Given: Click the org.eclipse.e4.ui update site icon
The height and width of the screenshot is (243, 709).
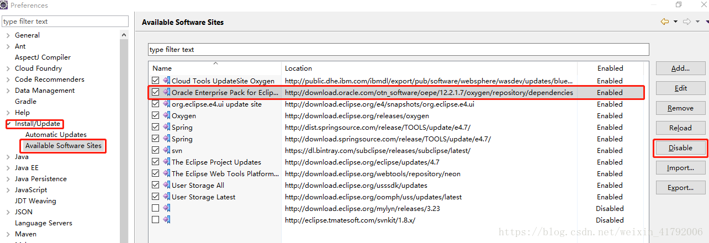Looking at the screenshot, I should click(166, 104).
